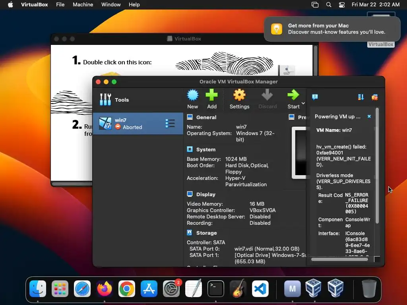
Task: Open the Help menu
Action: pos(134,5)
